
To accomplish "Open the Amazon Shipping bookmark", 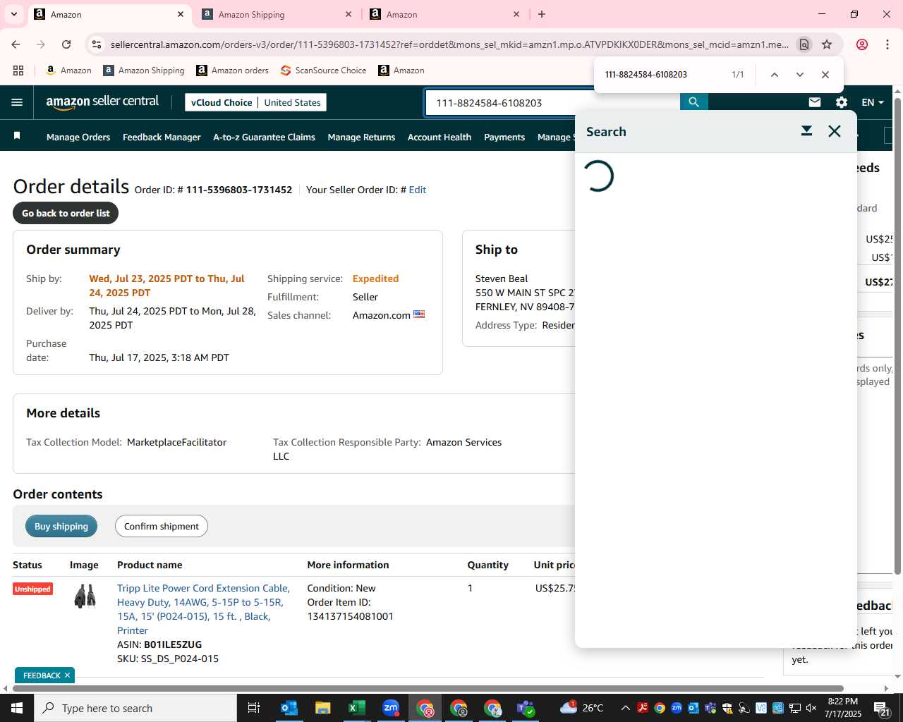I will click(143, 71).
